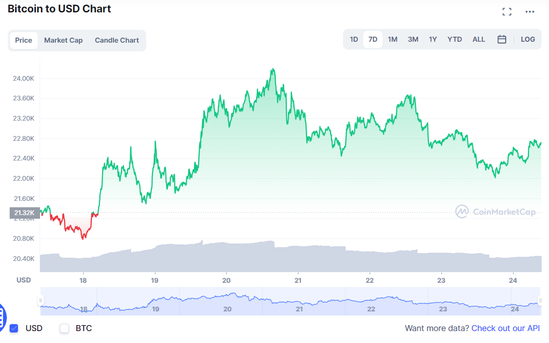Select the ALL time range
The height and width of the screenshot is (343, 549).
[479, 39]
